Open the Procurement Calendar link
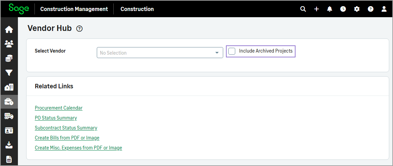Viewport: 393px width, 166px height. (x=59, y=108)
